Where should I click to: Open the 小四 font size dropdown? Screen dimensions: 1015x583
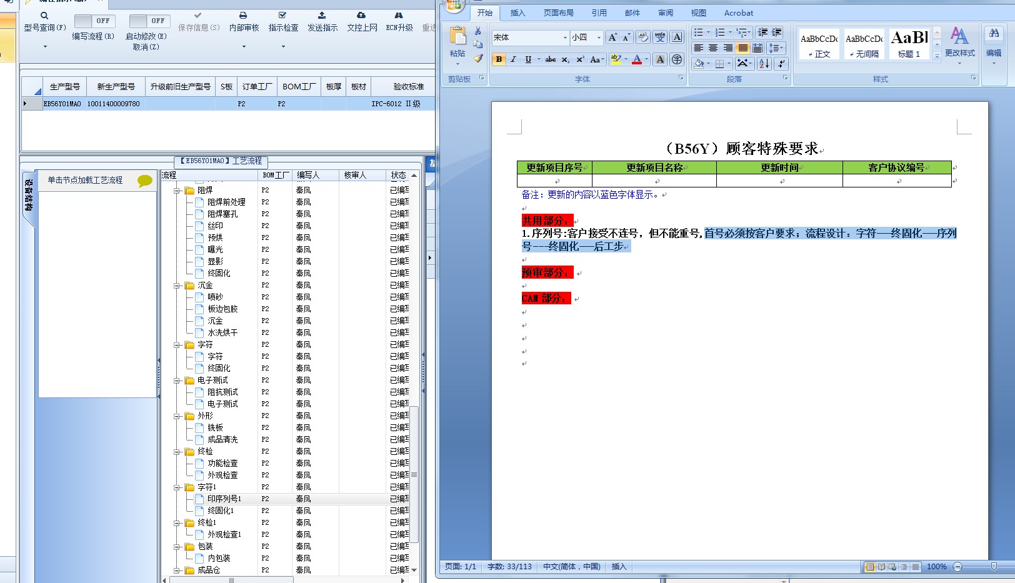click(599, 37)
